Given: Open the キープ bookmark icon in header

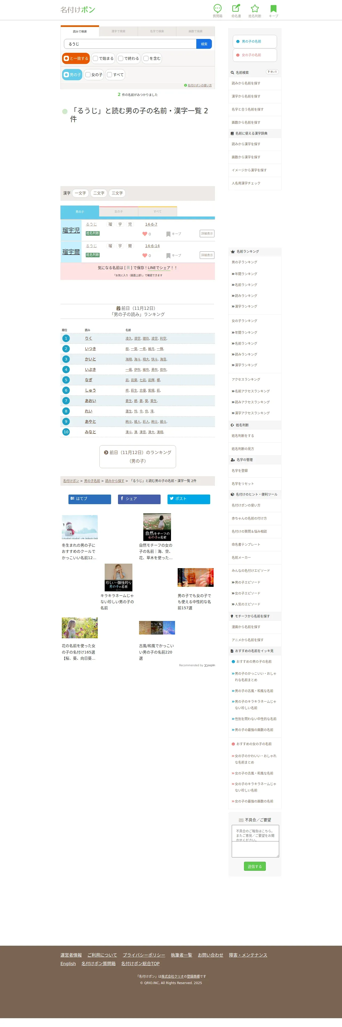Looking at the screenshot, I should (x=274, y=8).
